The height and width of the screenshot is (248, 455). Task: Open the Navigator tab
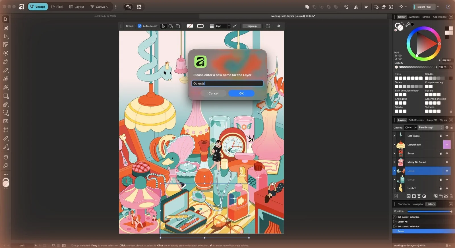point(418,204)
